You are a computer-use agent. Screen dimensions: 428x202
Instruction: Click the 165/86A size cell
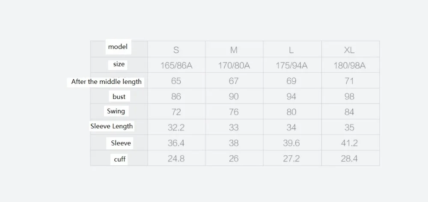tap(176, 66)
